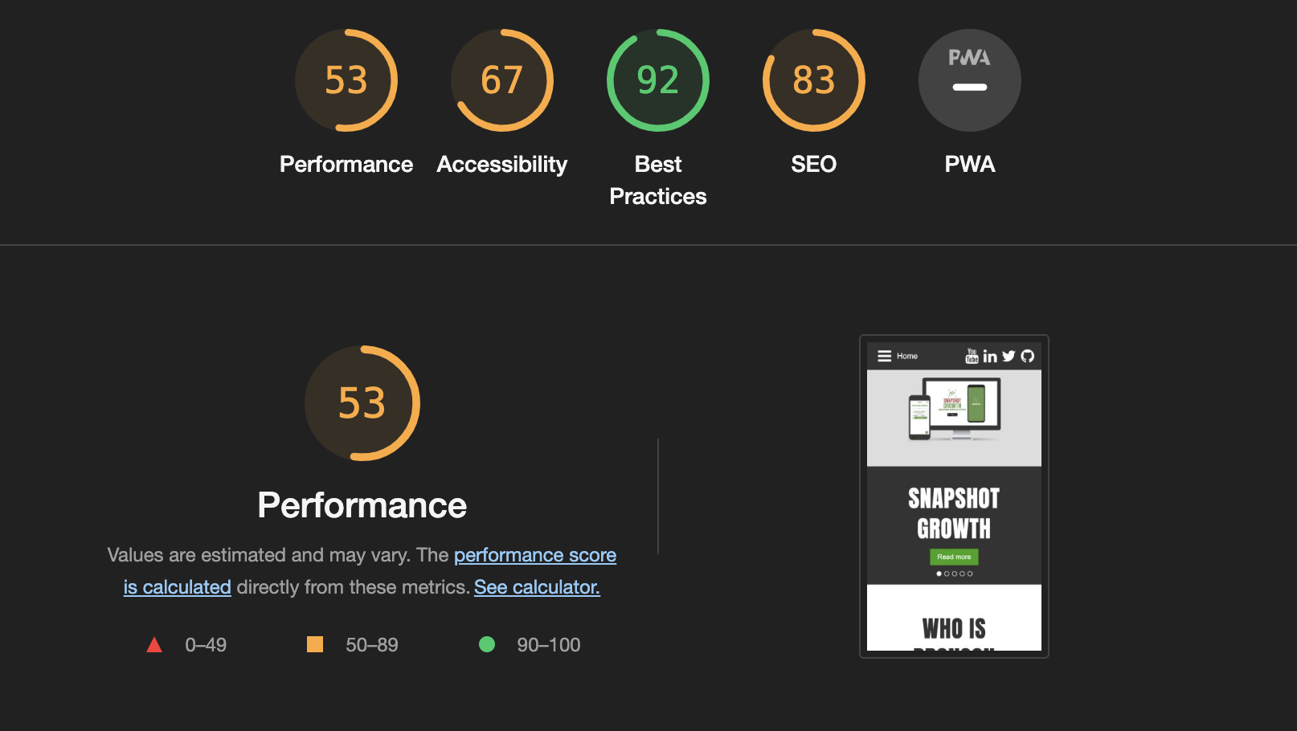1297x731 pixels.
Task: Open the "See calculator." link
Action: tap(537, 587)
